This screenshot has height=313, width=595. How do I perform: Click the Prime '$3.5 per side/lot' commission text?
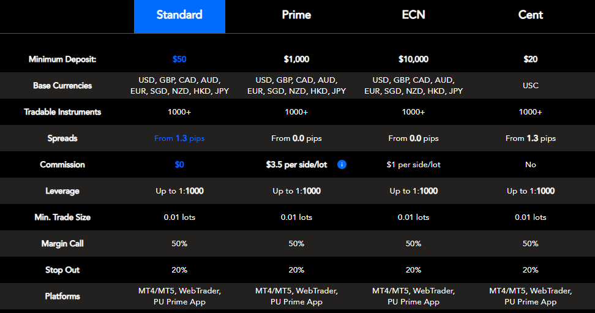(x=296, y=165)
